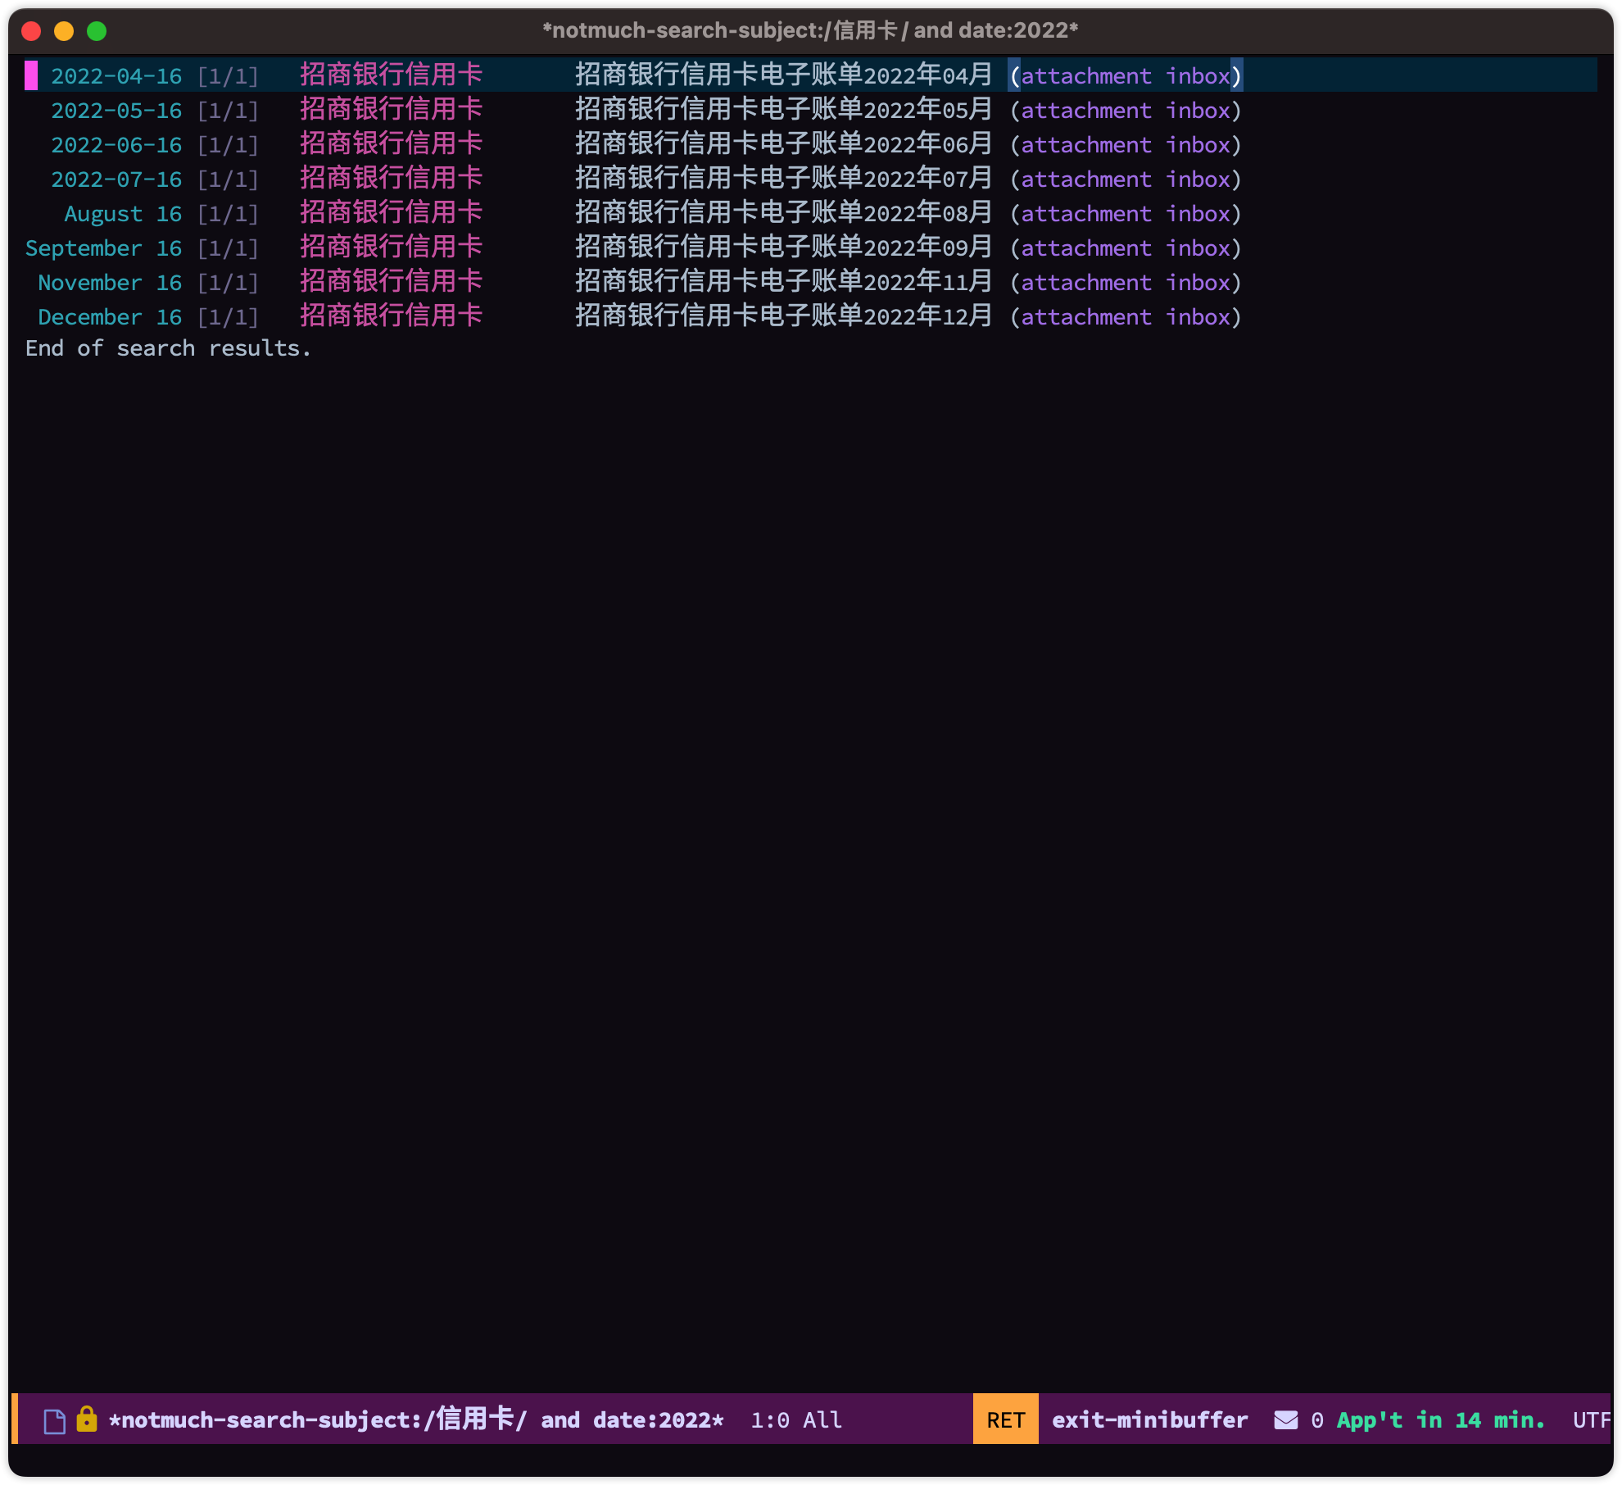Click the UTF encoding indicator in the mode line

[x=1592, y=1420]
